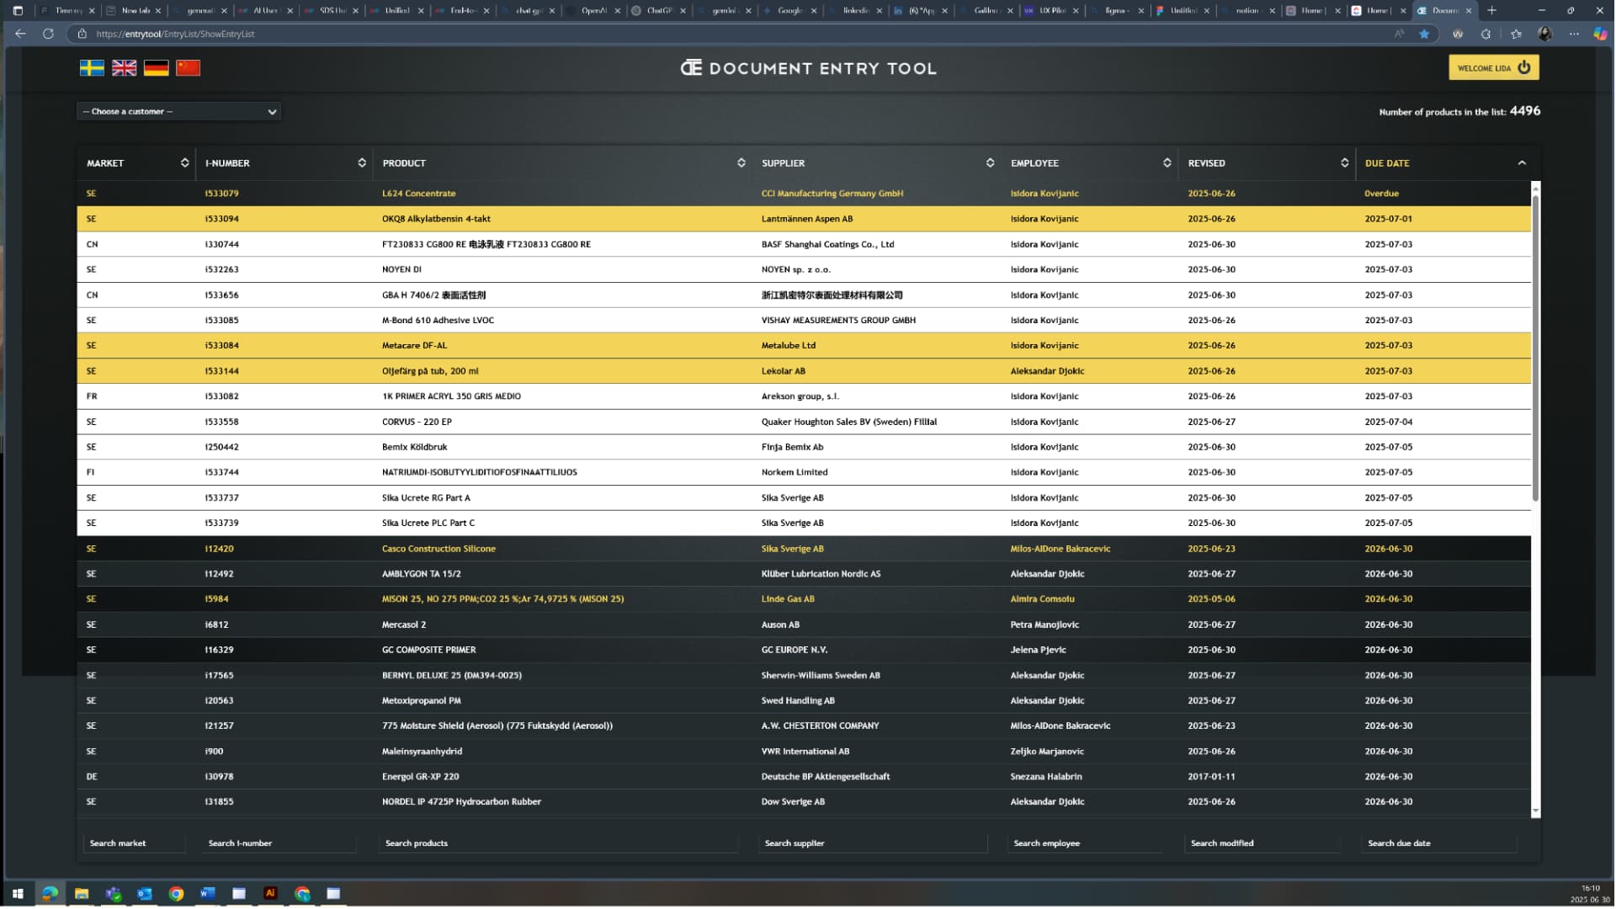
Task: Switch to the figma browser tab
Action: [x=1116, y=10]
